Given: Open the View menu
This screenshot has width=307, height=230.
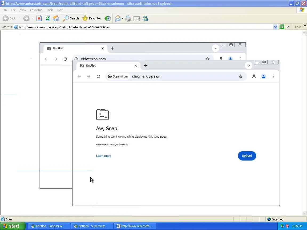Looking at the screenshot, I should tap(23, 10).
